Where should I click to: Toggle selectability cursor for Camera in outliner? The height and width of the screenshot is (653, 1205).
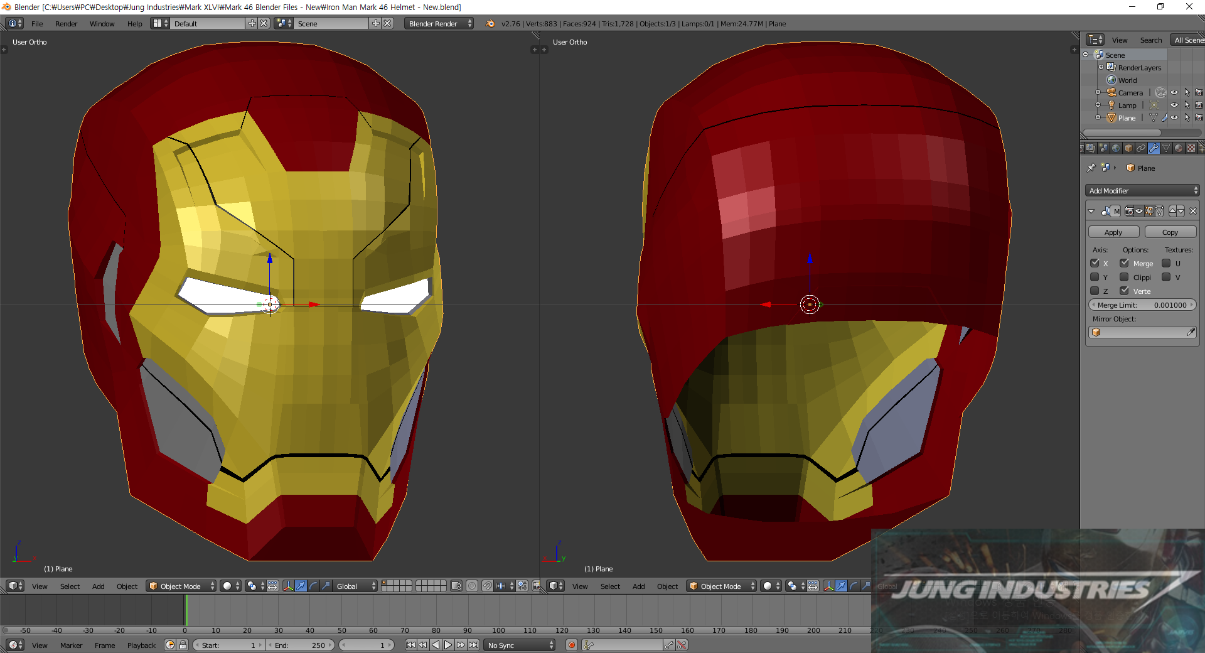point(1187,92)
